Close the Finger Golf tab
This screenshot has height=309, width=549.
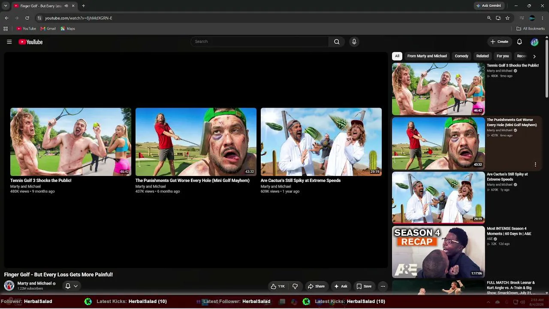[73, 6]
